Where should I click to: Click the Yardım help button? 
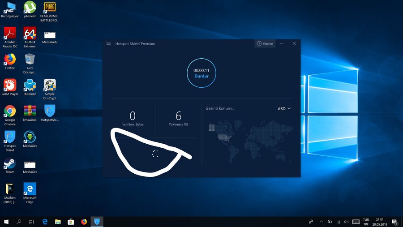(265, 43)
